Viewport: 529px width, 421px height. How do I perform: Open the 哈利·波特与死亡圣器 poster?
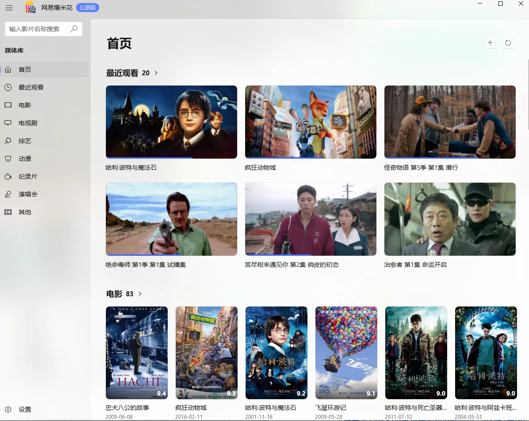tap(416, 353)
